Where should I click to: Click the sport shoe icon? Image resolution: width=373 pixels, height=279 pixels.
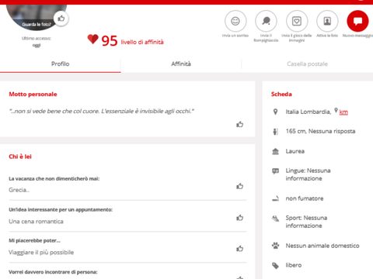275,219
